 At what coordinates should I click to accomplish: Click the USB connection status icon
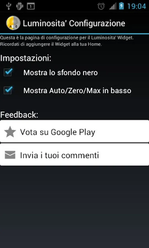(x=9, y=6)
